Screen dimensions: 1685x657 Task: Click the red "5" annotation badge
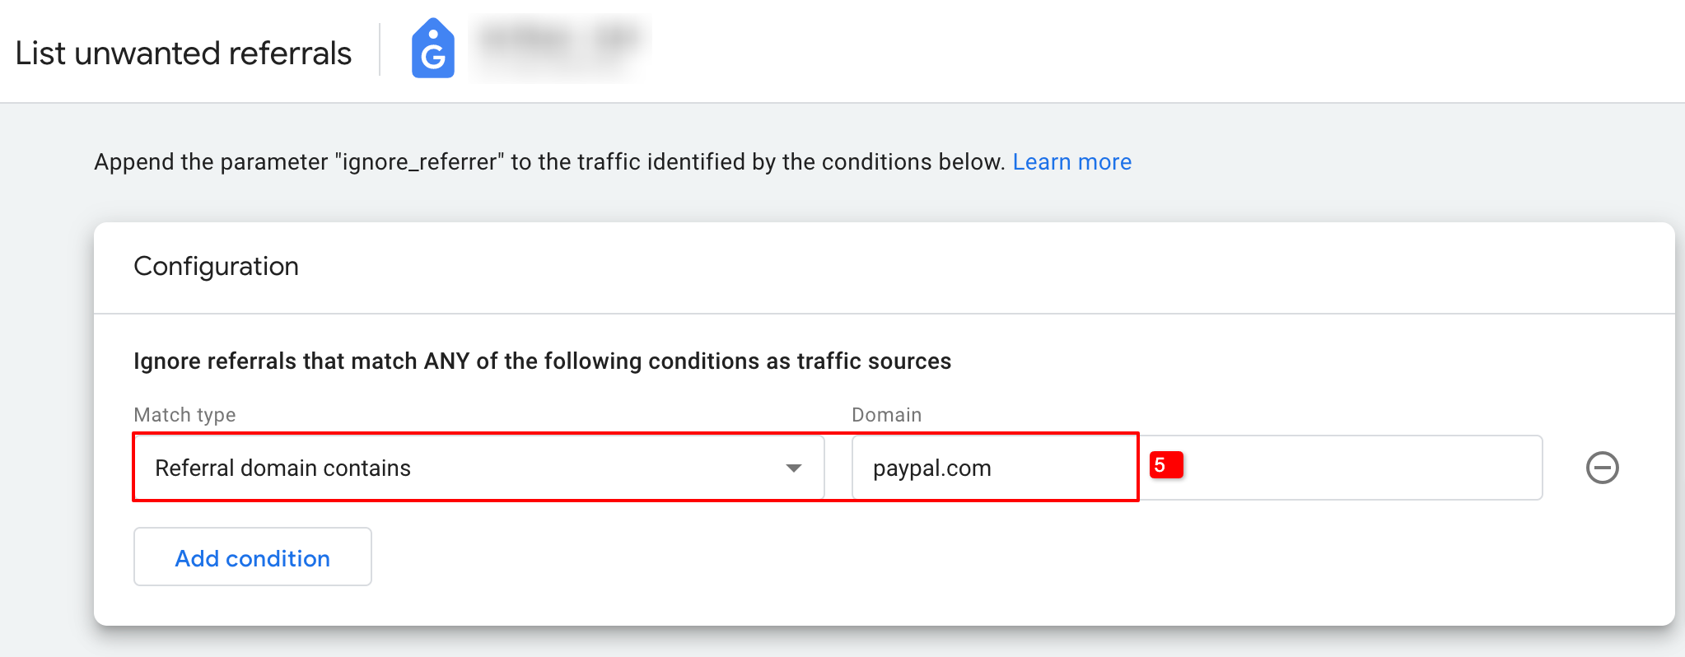(x=1165, y=465)
